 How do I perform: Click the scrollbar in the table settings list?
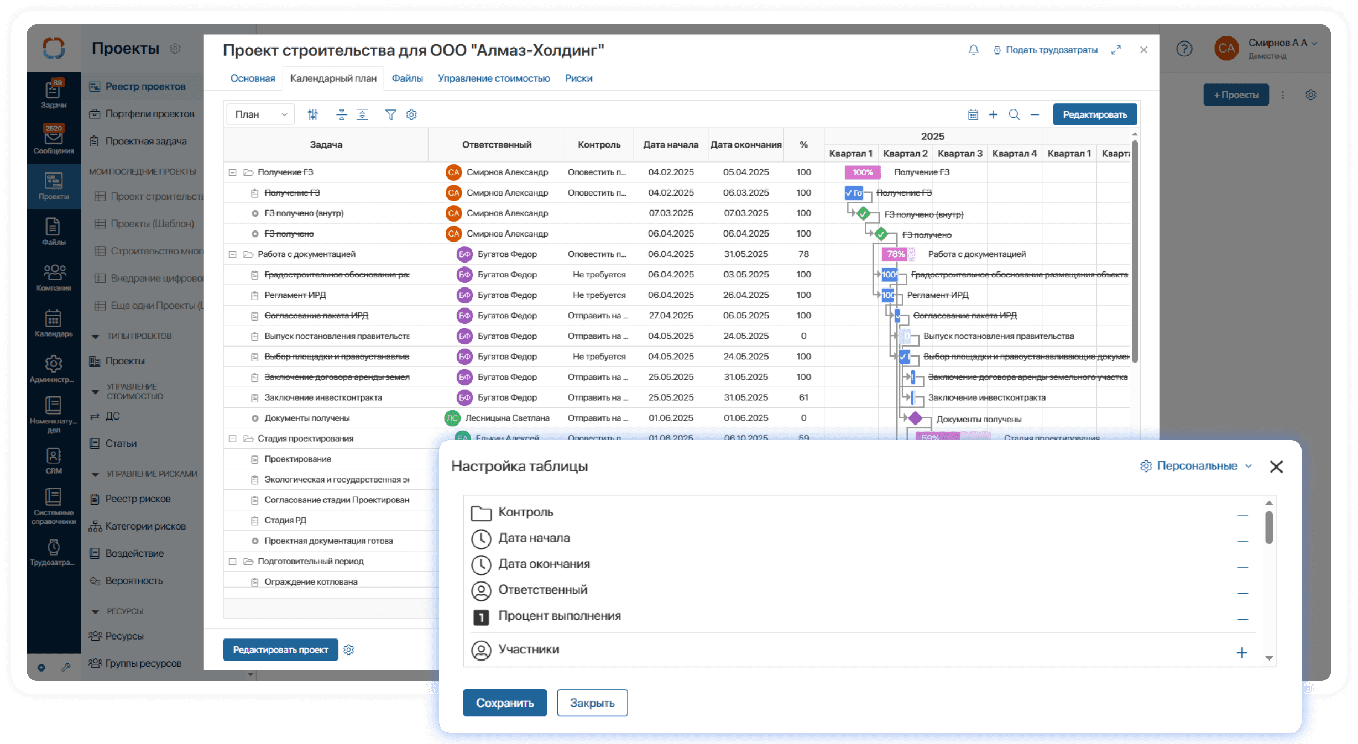point(1269,528)
